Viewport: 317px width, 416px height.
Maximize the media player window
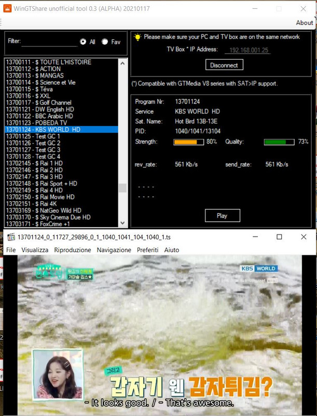[x=279, y=237]
